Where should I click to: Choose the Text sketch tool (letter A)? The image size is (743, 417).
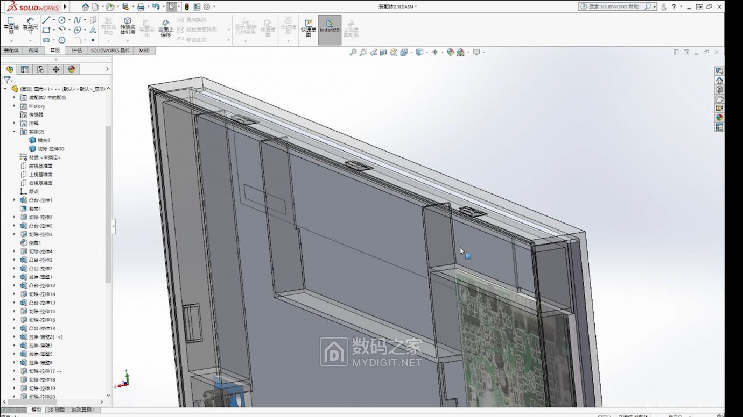click(x=93, y=30)
